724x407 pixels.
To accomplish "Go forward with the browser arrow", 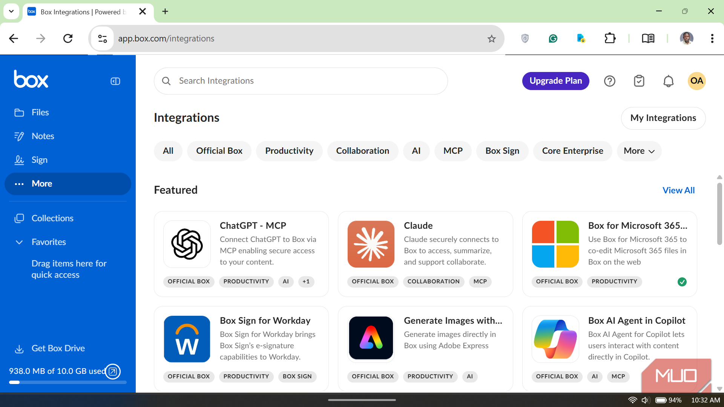I will point(41,38).
